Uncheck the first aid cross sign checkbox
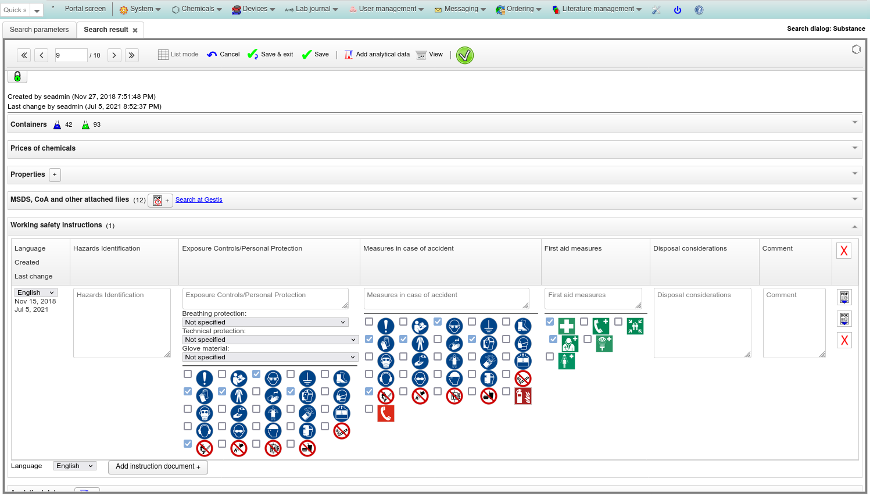 [x=550, y=322]
